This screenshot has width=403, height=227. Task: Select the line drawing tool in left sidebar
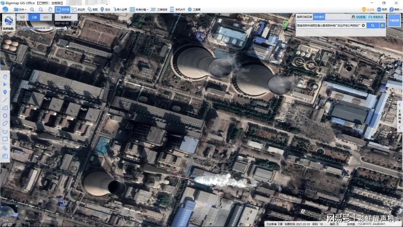click(5, 100)
